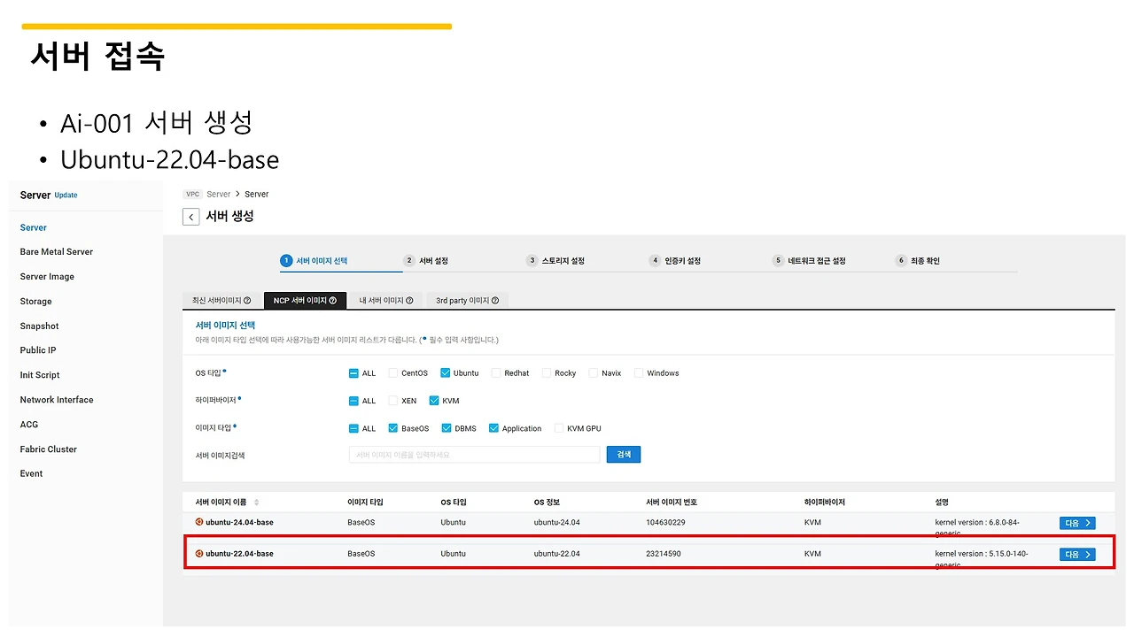Screen dimensions: 1134x637
Task: Click 다음 button for ubuntu-24.04-base
Action: (x=1077, y=523)
